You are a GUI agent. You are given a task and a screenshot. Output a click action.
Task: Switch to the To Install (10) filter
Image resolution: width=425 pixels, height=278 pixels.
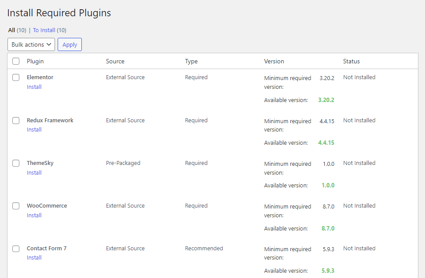(50, 30)
